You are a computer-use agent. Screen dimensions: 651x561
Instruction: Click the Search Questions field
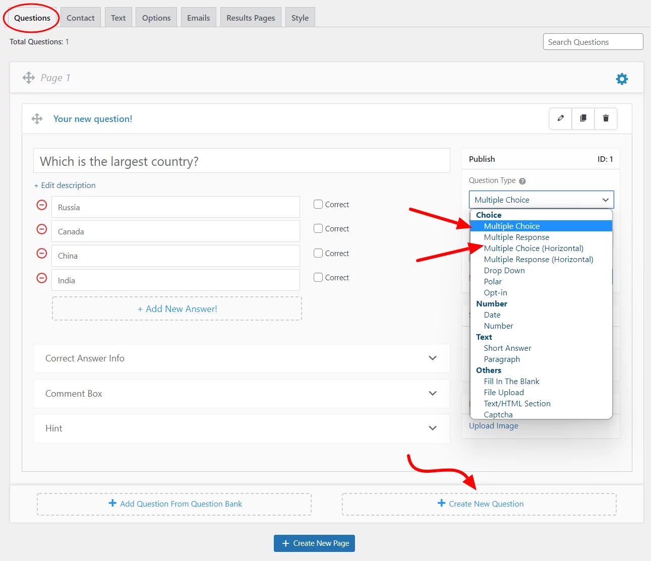[593, 42]
